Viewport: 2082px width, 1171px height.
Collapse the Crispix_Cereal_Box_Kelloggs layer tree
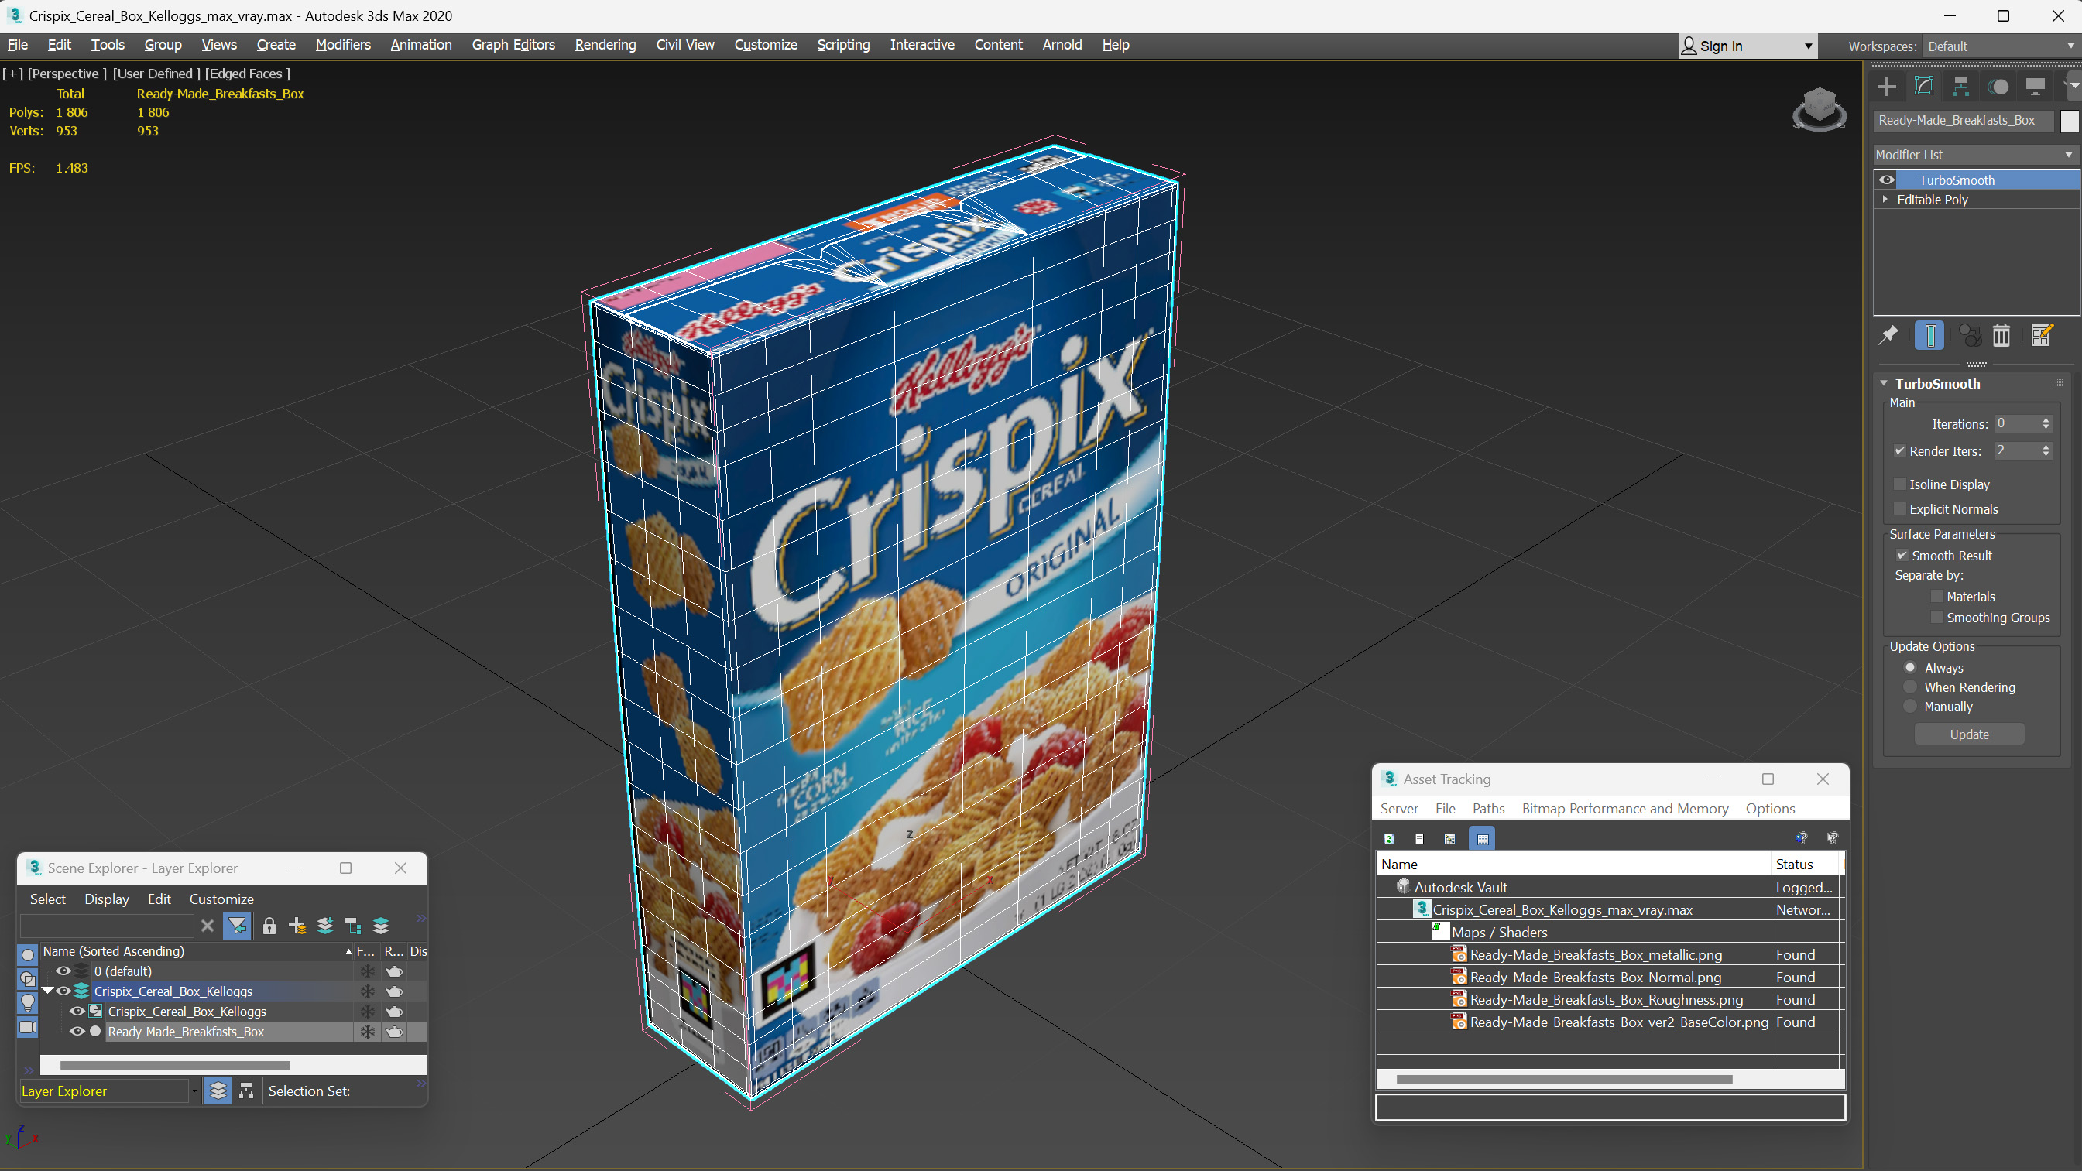click(x=48, y=991)
